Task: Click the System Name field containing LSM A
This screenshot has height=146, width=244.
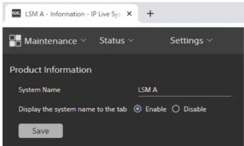Action: pos(184,90)
